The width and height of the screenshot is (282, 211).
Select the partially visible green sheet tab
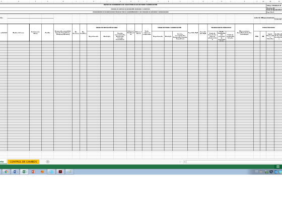2,162
